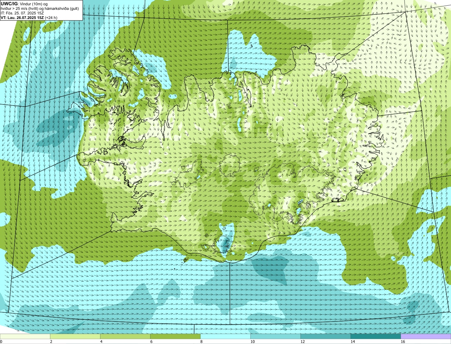
Task: Click the '6' label on the color scale
Action: pyautogui.click(x=151, y=342)
